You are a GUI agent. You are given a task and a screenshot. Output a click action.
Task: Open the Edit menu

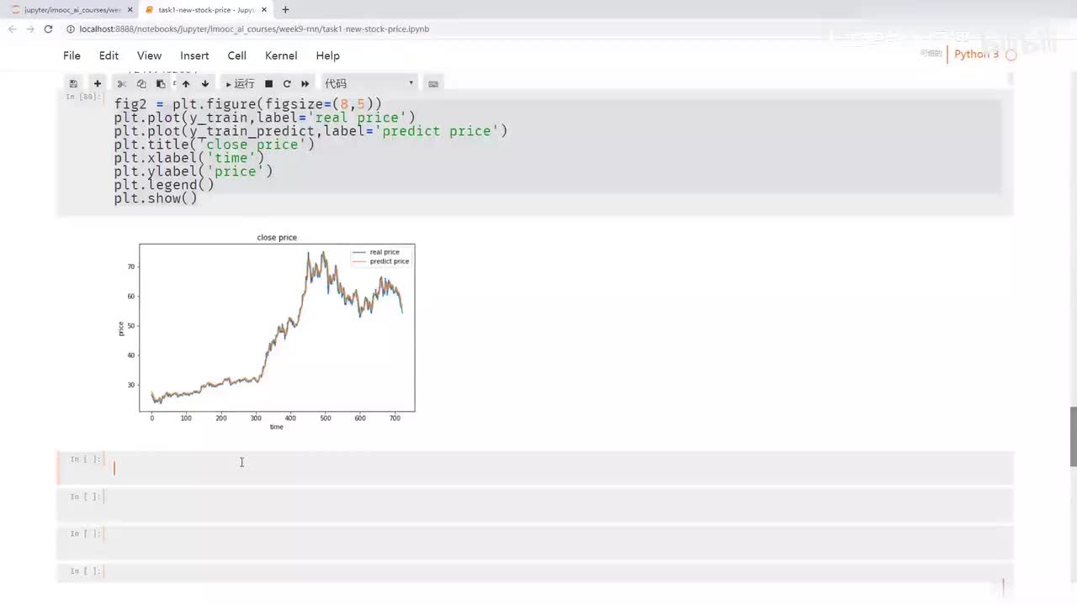pos(109,55)
